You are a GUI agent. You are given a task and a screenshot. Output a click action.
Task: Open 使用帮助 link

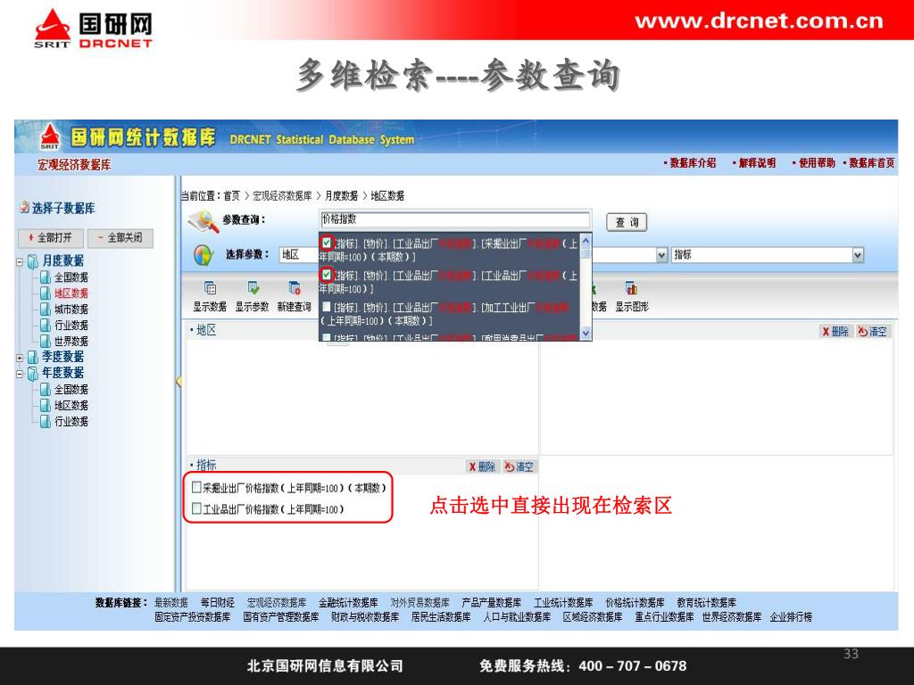pyautogui.click(x=817, y=163)
